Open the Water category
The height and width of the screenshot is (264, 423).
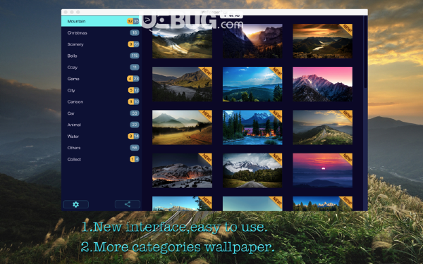point(102,137)
